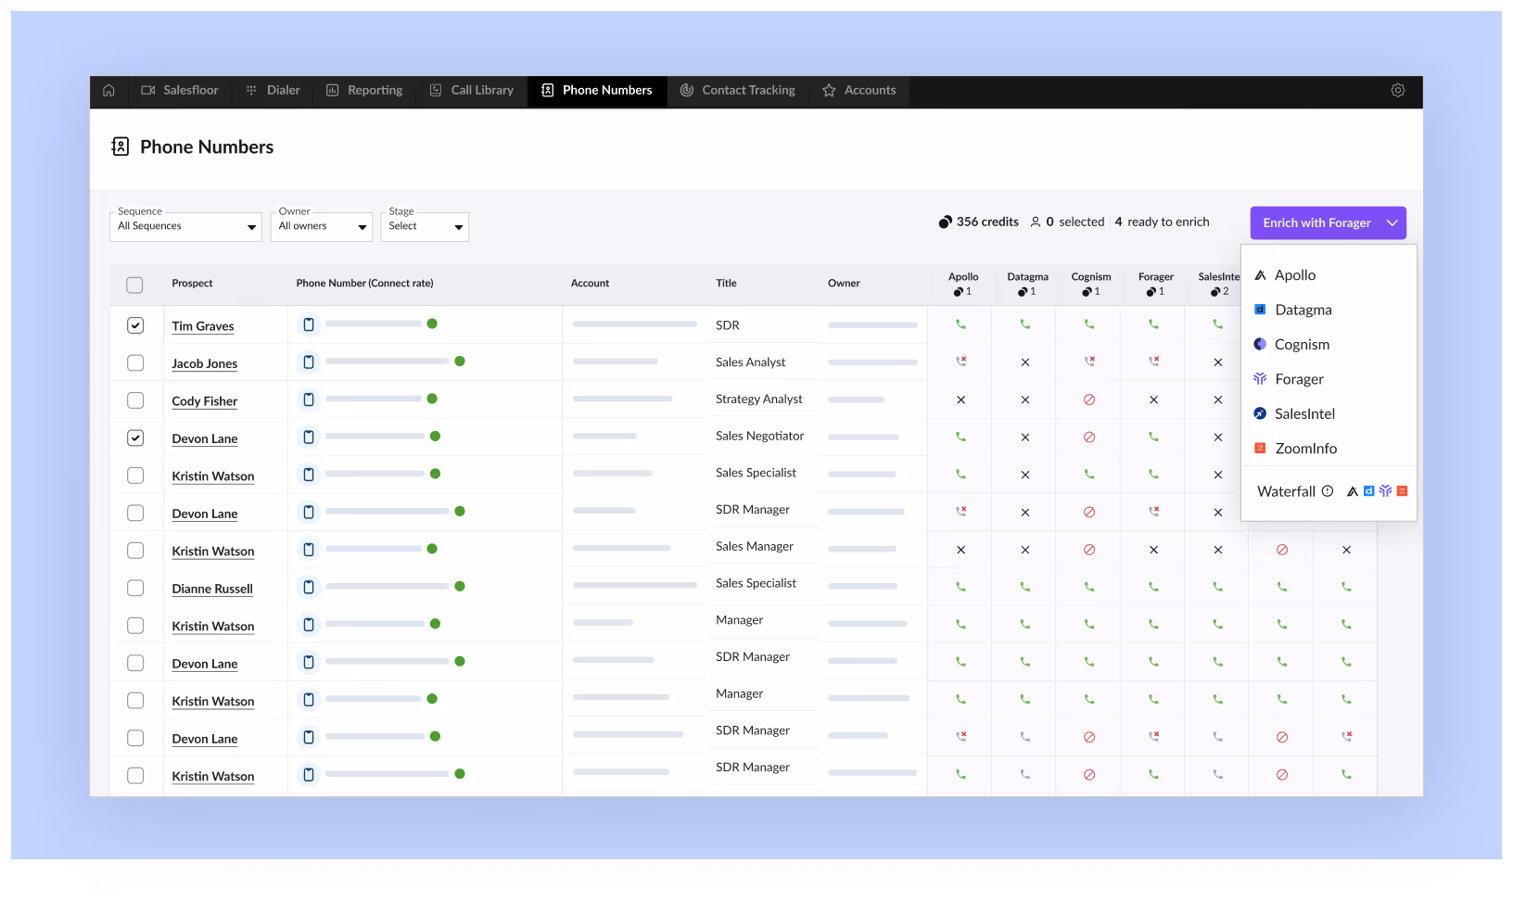
Task: Click Tim Graves's Forager green phone icon
Action: (1153, 324)
